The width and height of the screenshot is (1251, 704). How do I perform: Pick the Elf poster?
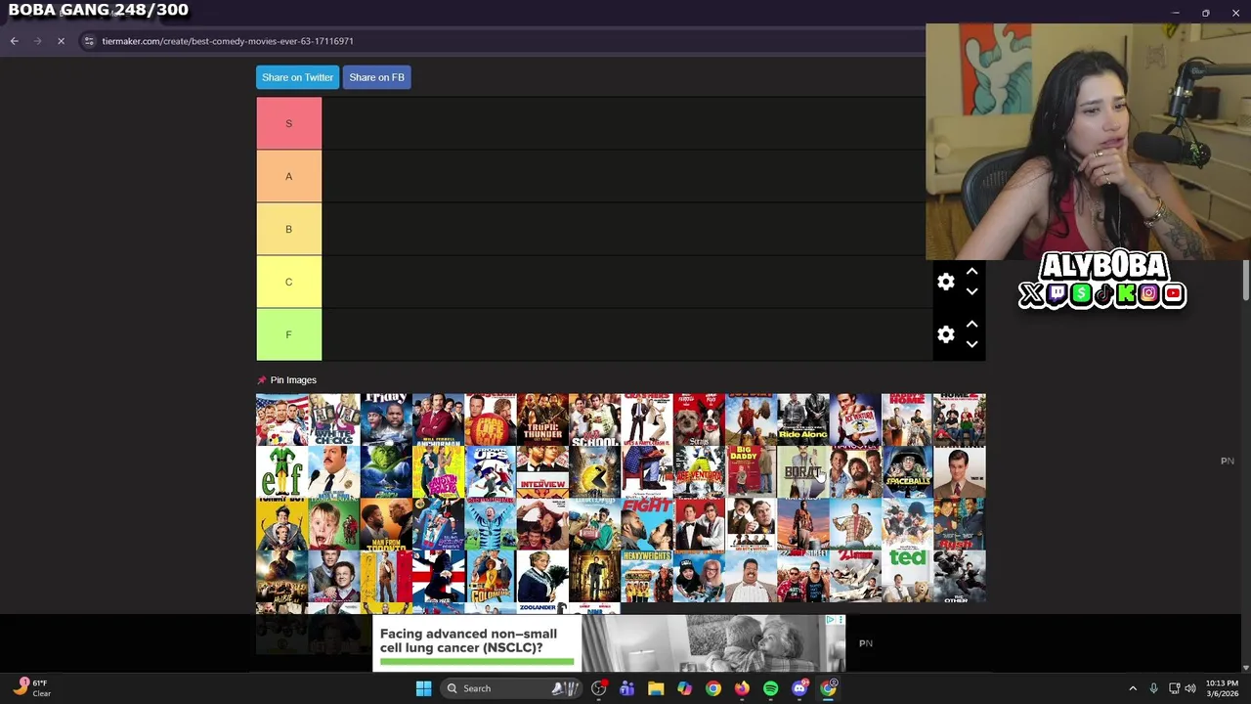(x=281, y=471)
